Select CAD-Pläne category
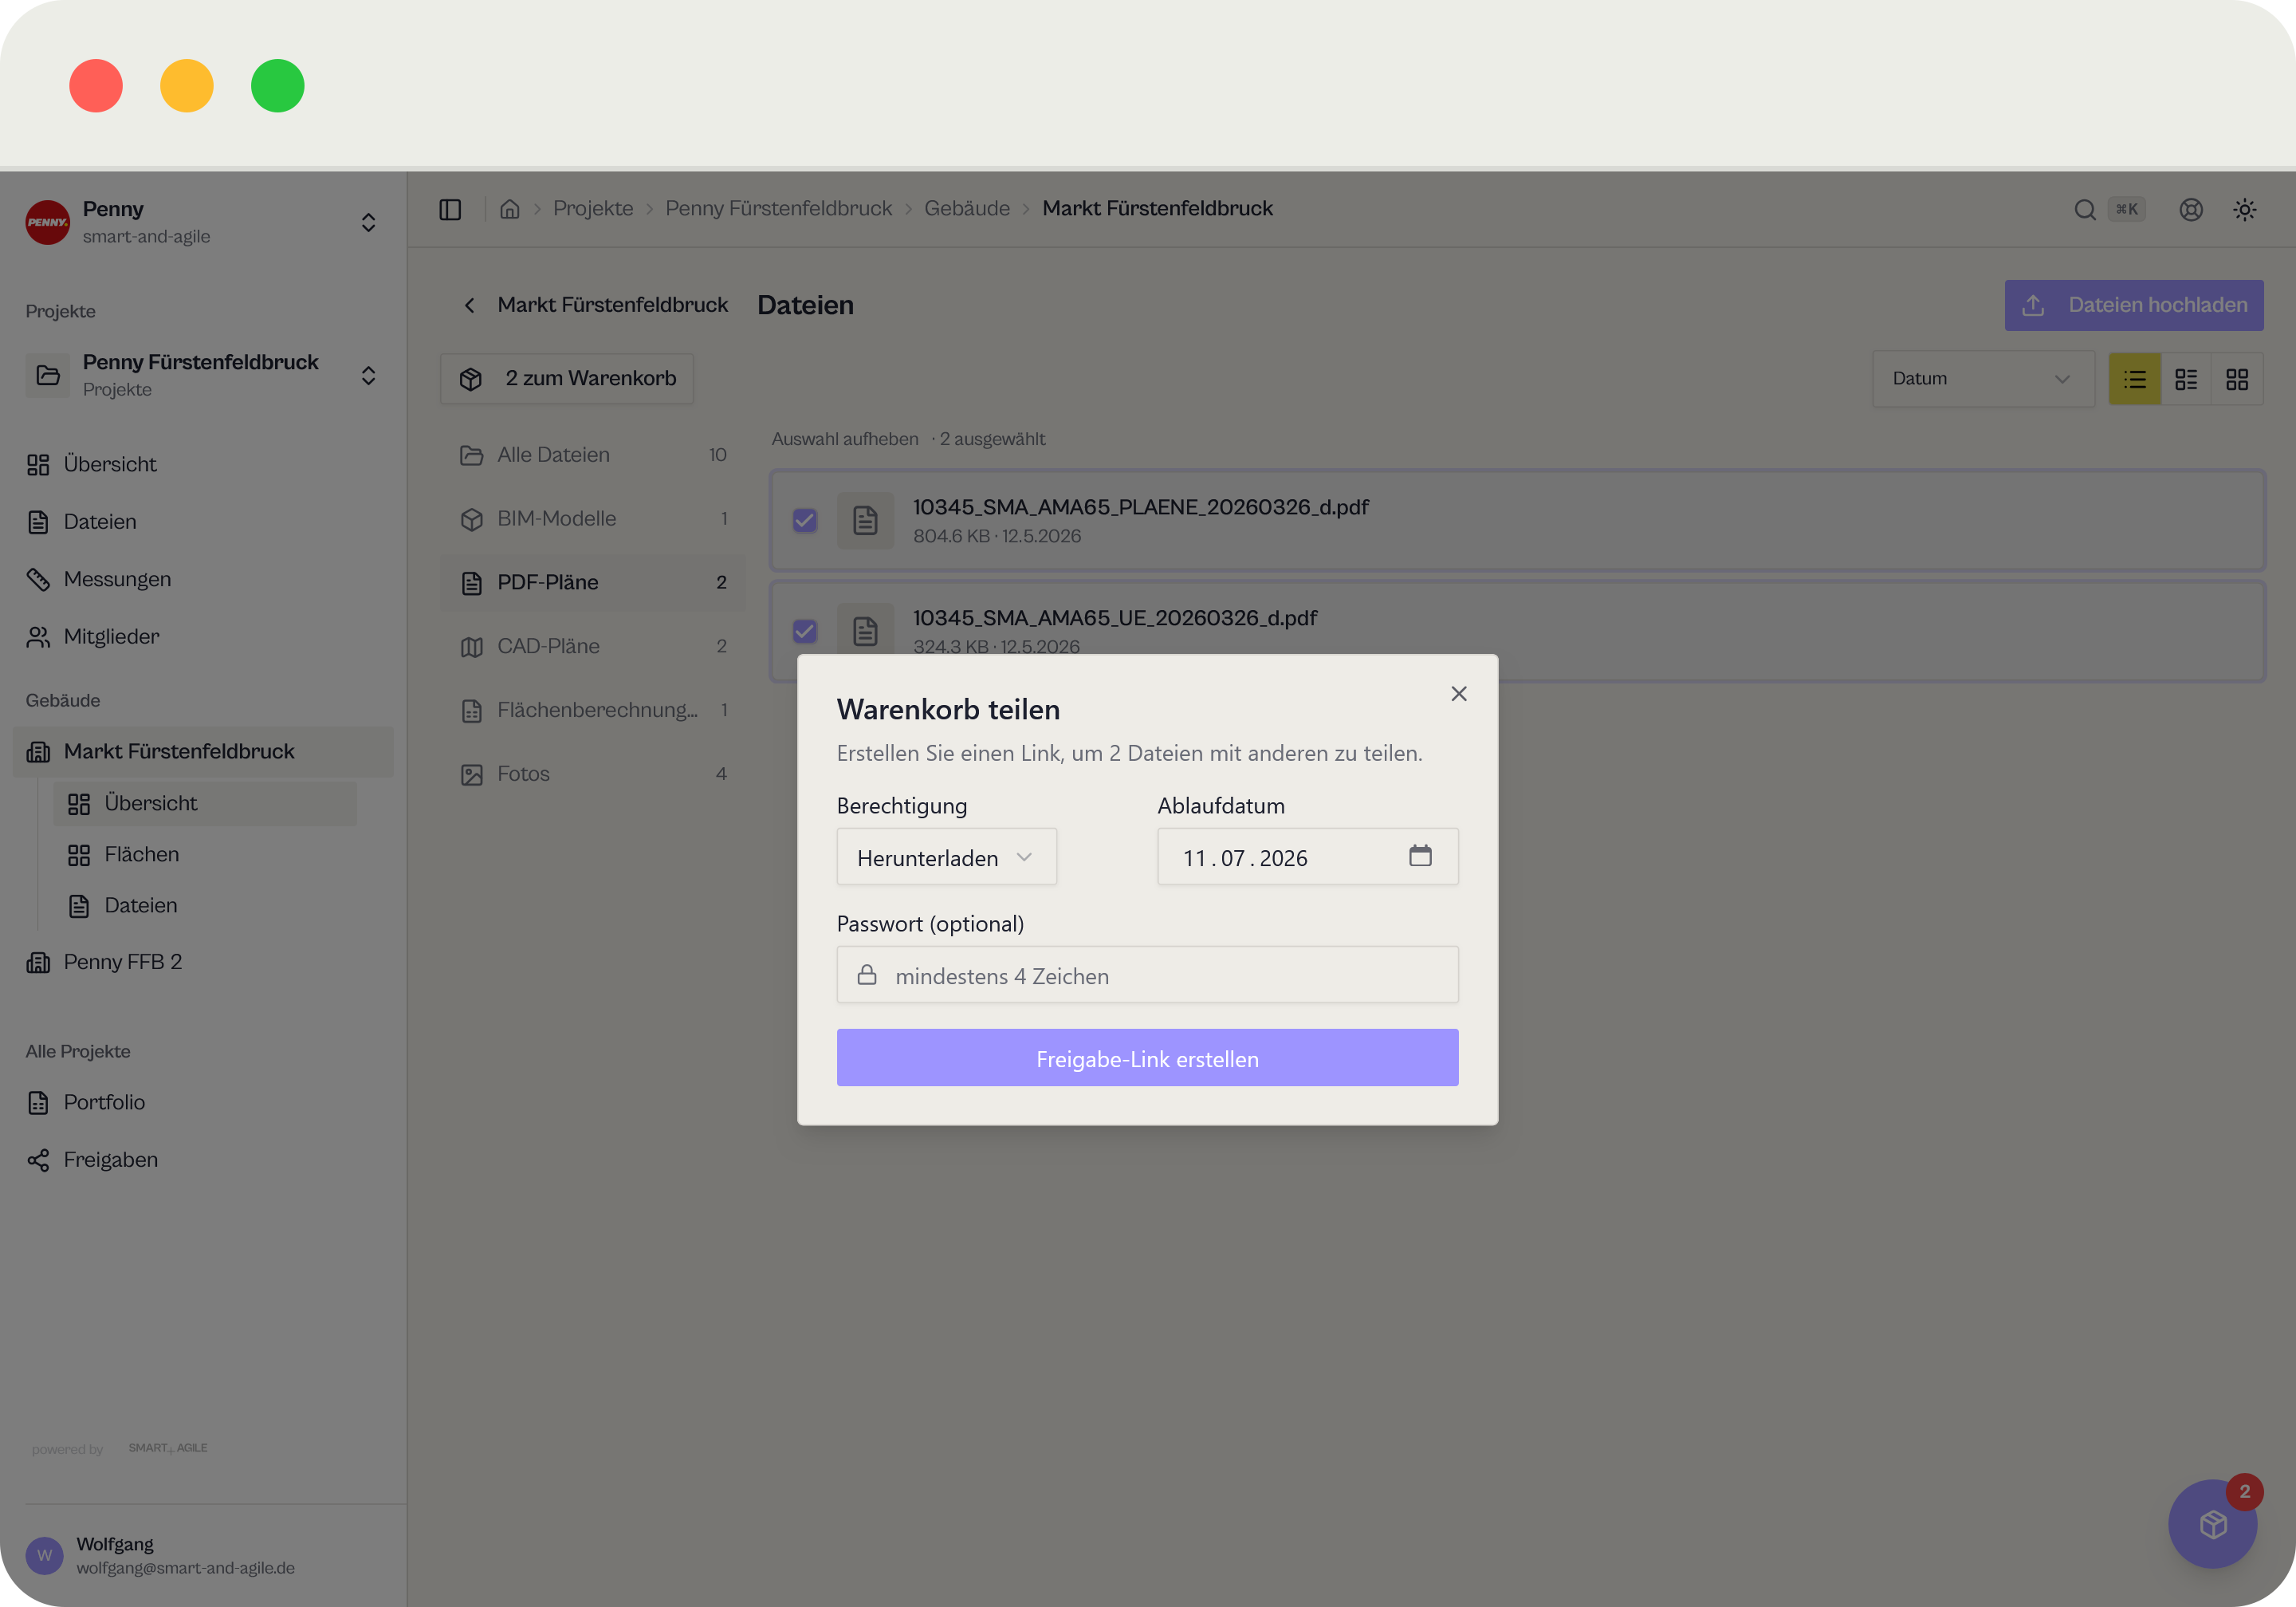This screenshot has width=2296, height=1607. point(593,647)
